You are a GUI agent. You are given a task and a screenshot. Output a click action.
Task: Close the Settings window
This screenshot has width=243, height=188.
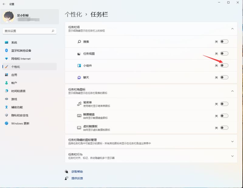(x=238, y=2)
